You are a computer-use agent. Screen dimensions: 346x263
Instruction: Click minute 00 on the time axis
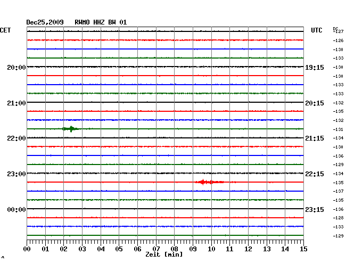coord(27,249)
